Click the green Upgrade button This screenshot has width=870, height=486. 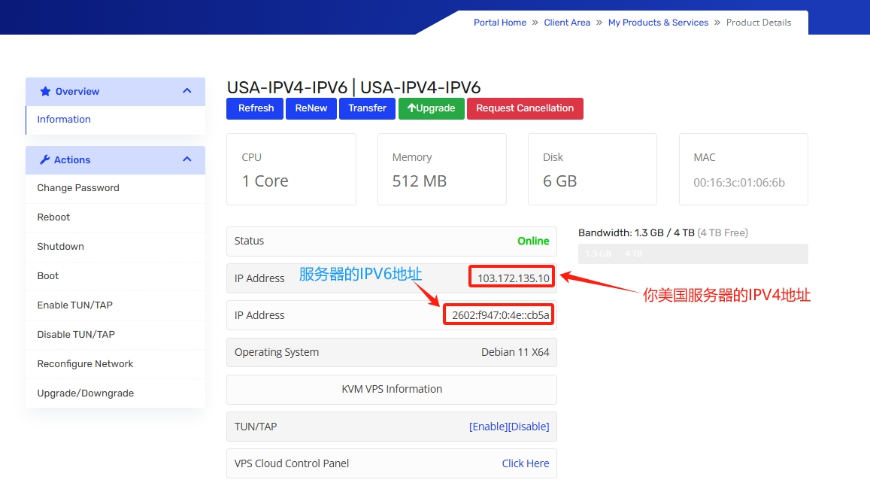point(431,108)
